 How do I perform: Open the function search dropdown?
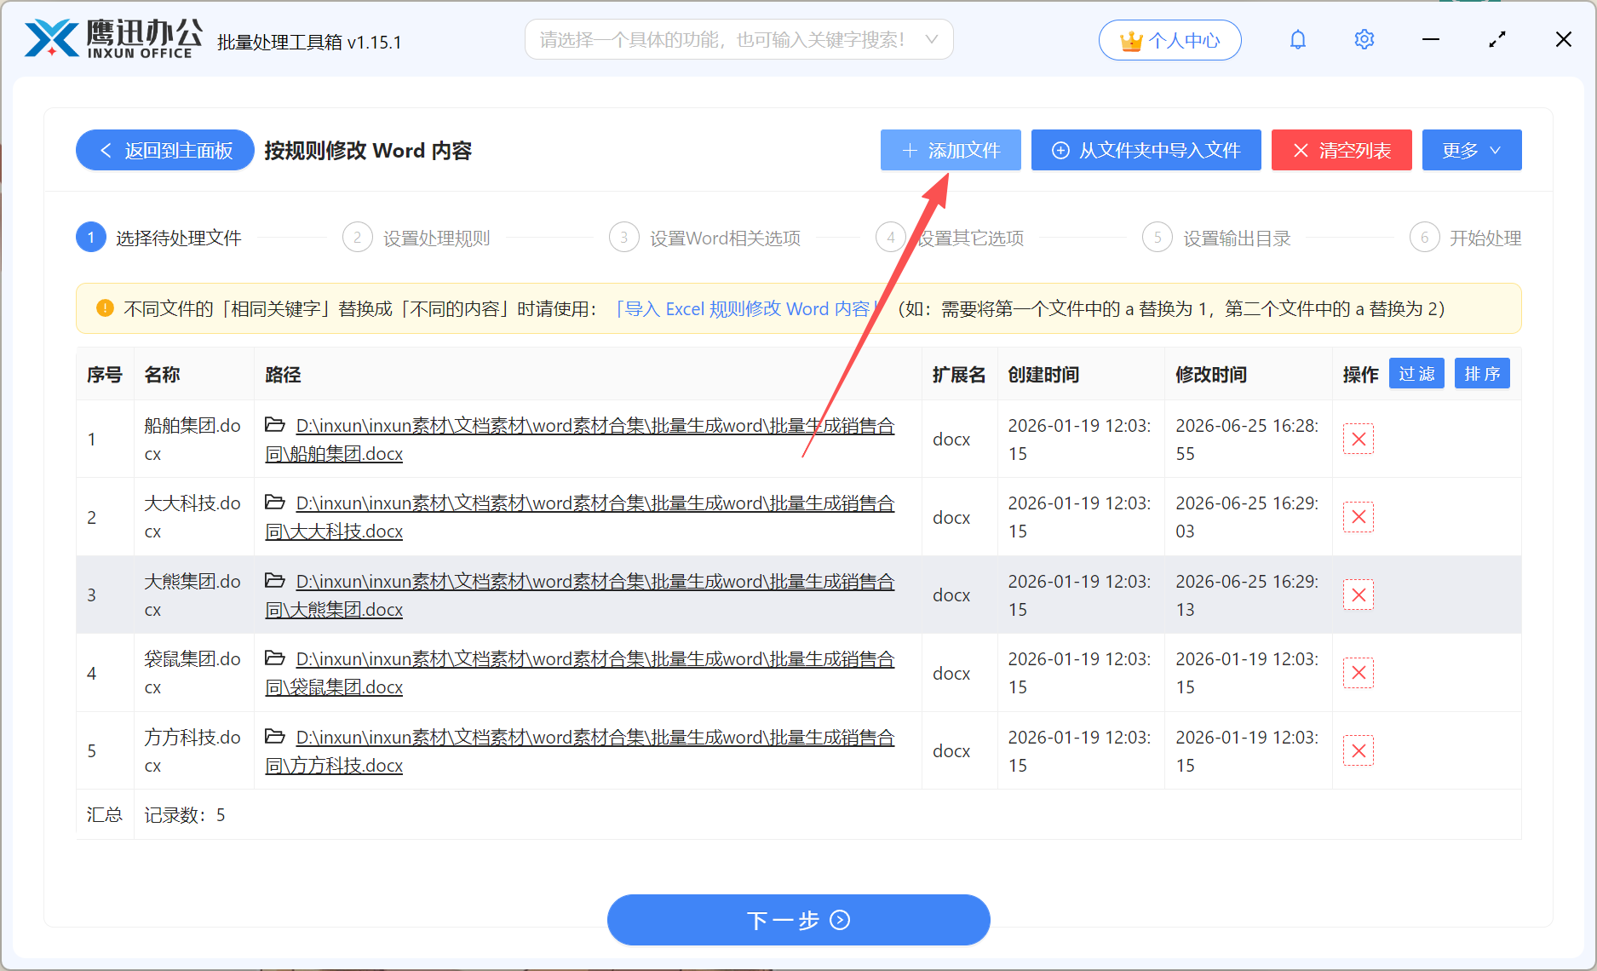pyautogui.click(x=738, y=40)
